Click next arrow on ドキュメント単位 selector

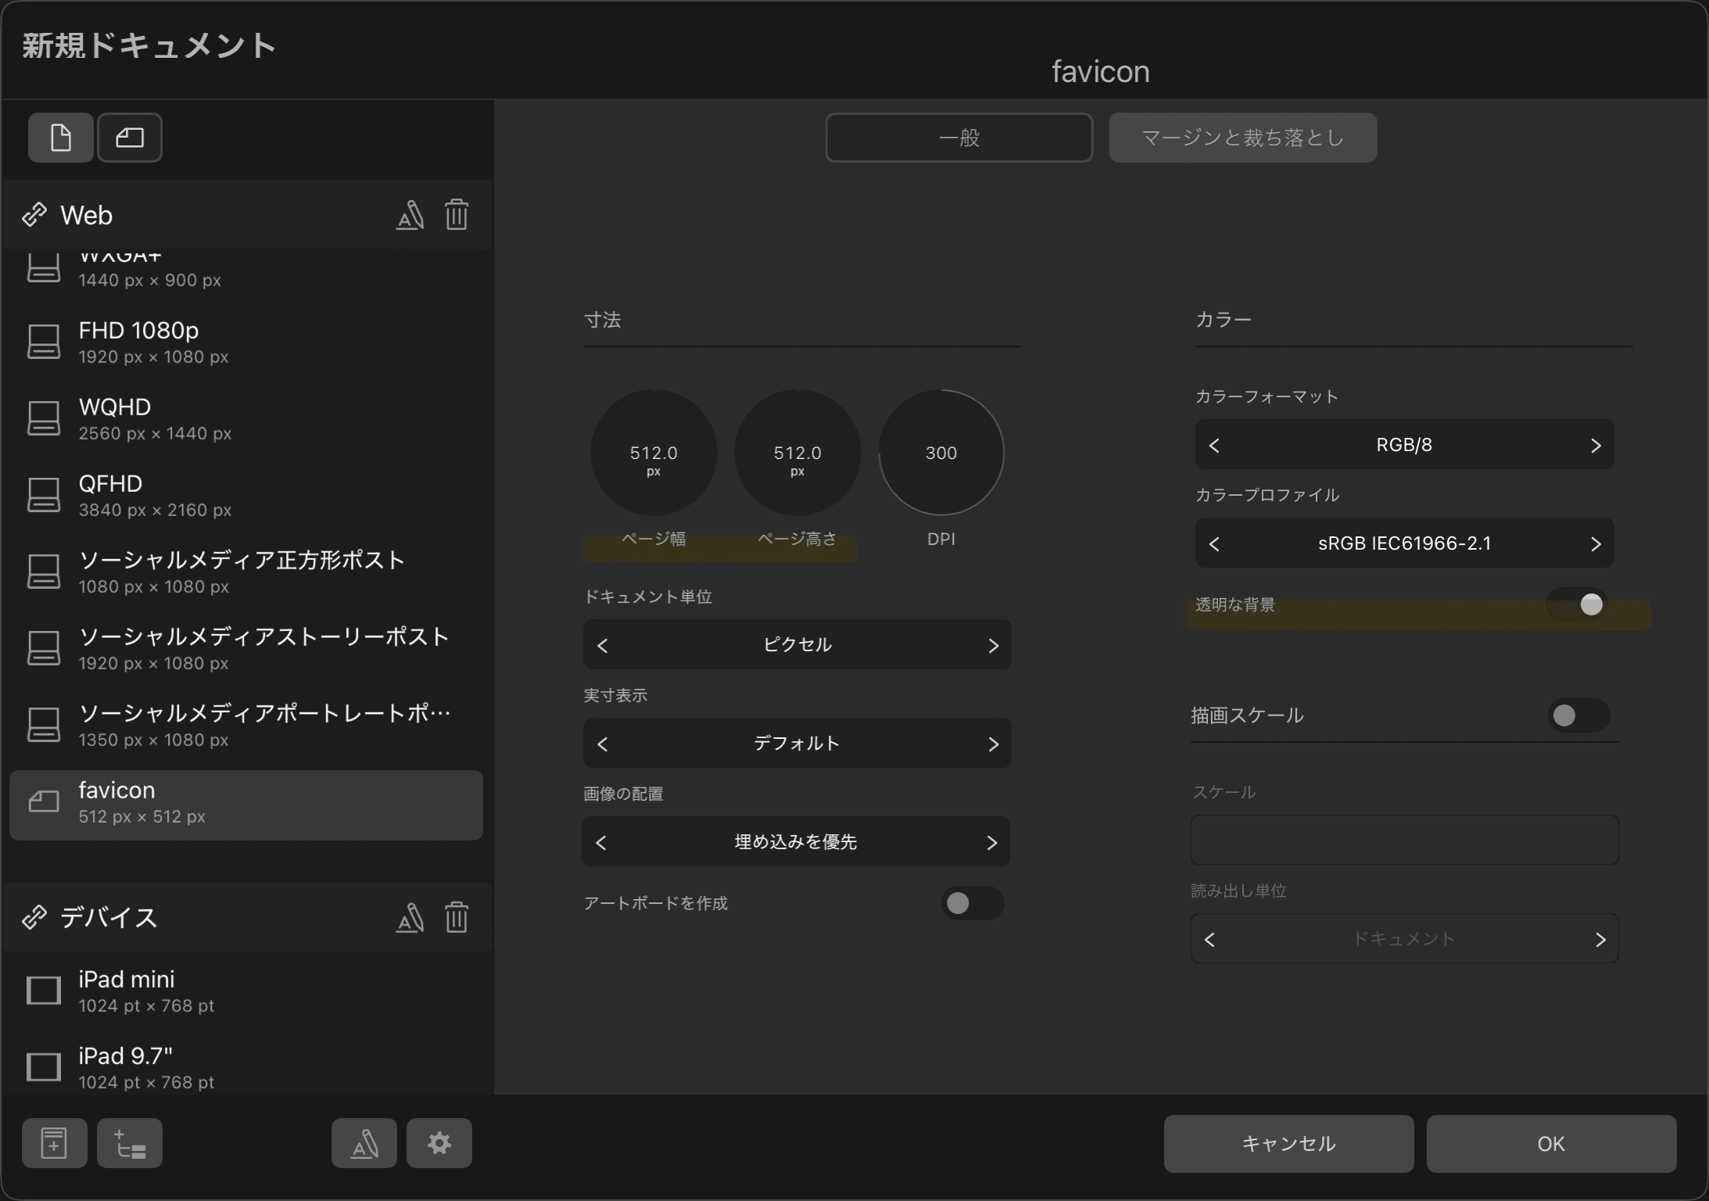point(993,645)
